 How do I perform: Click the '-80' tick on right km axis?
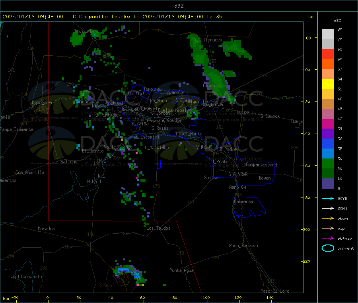[307, 38]
